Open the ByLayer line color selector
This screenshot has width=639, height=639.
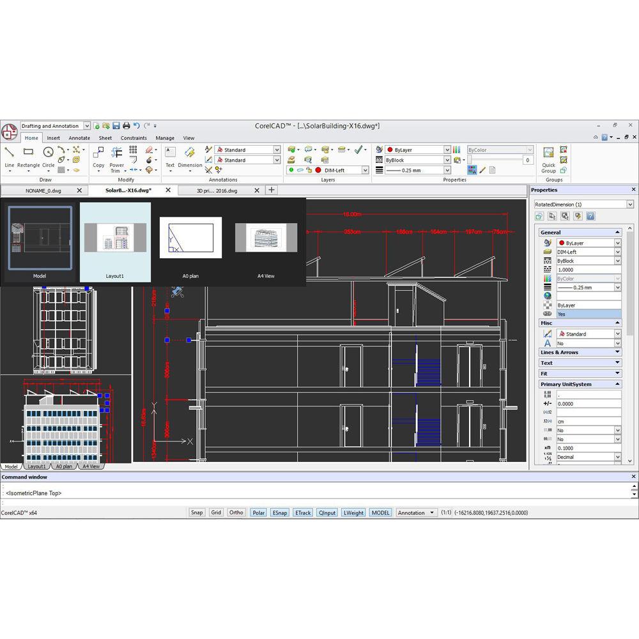point(447,150)
